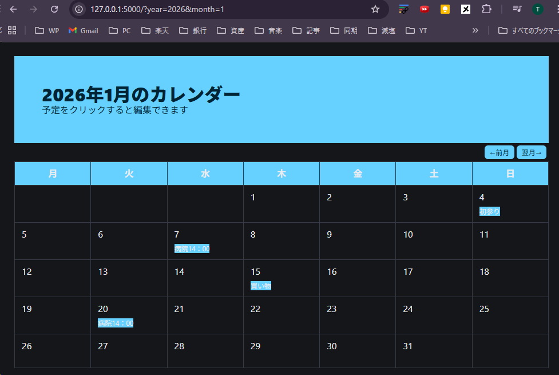Open the 買い物 event on January 15

click(260, 286)
